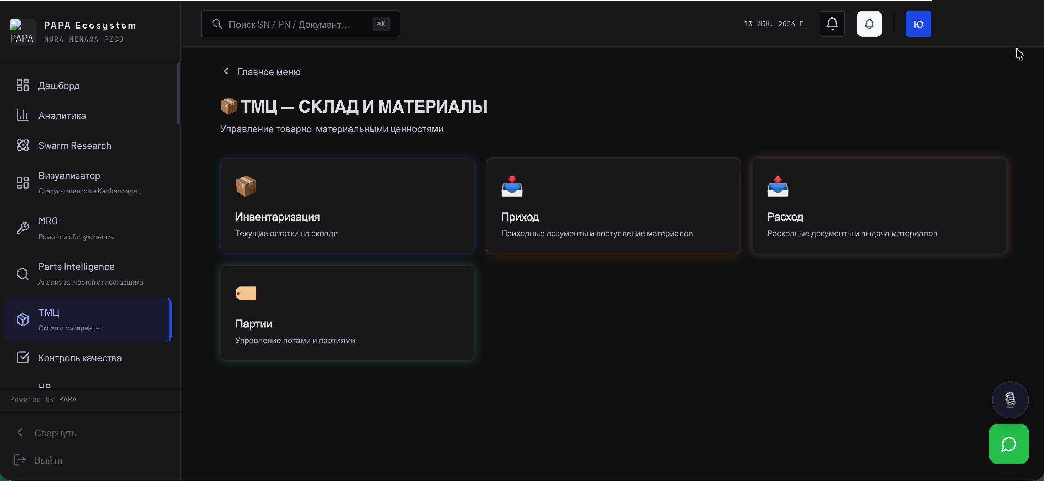The width and height of the screenshot is (1044, 481).
Task: Open notifications via dark bell icon
Action: coord(832,24)
